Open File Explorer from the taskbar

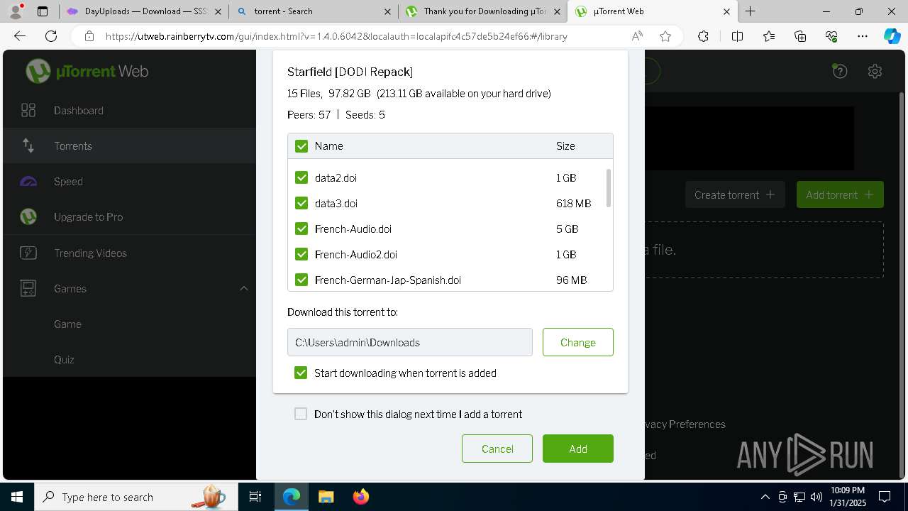pos(326,497)
